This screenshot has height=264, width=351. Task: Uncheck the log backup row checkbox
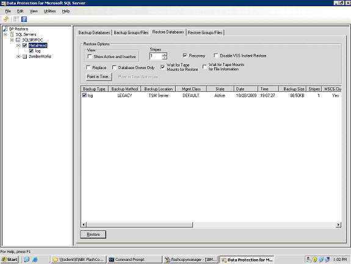[84, 95]
